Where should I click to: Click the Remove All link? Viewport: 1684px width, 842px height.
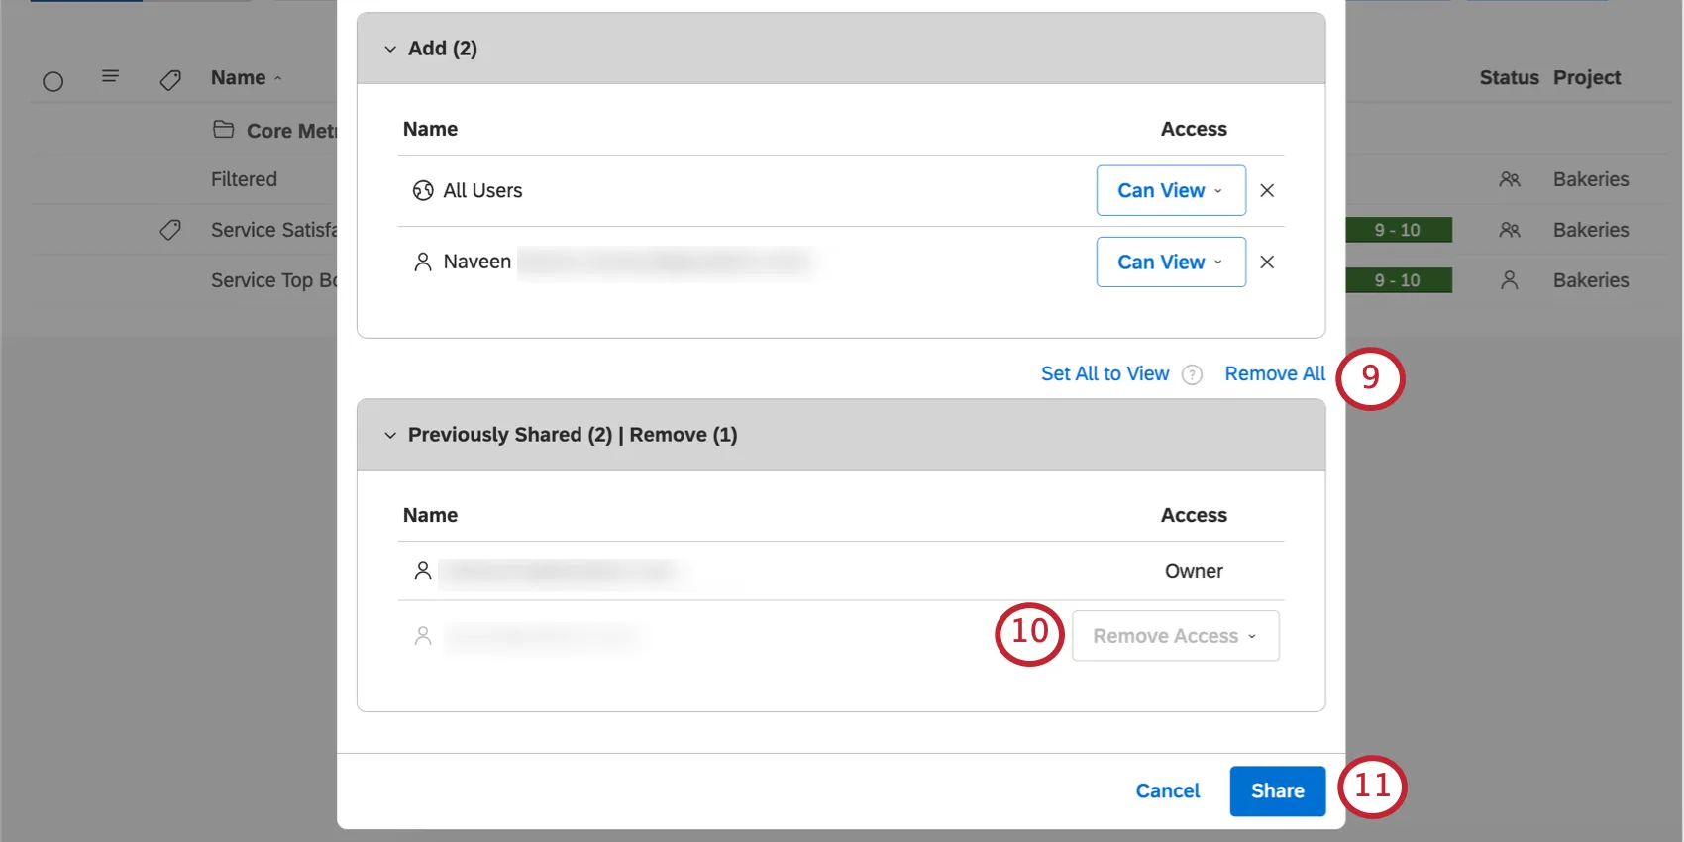pos(1274,373)
